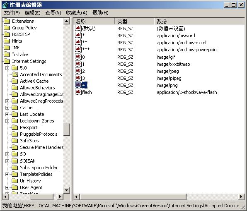This screenshot has height=211, width=247.
Task: Click values pane scroll right arrow
Action: click(x=241, y=197)
